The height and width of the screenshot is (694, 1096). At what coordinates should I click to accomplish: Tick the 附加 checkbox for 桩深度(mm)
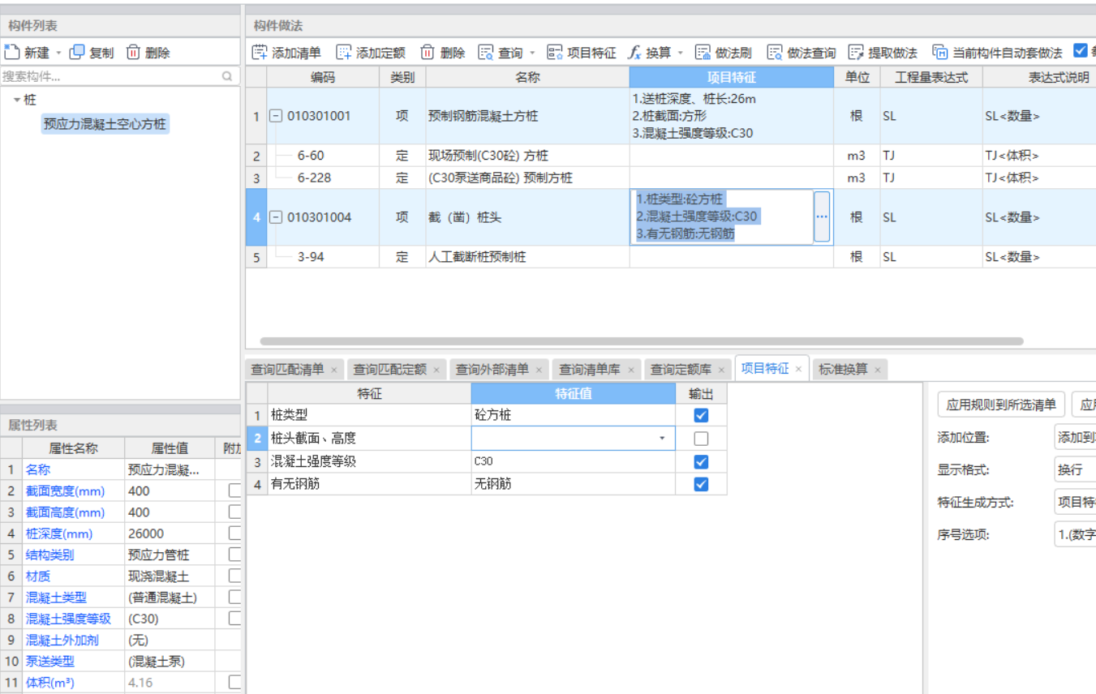tap(234, 533)
